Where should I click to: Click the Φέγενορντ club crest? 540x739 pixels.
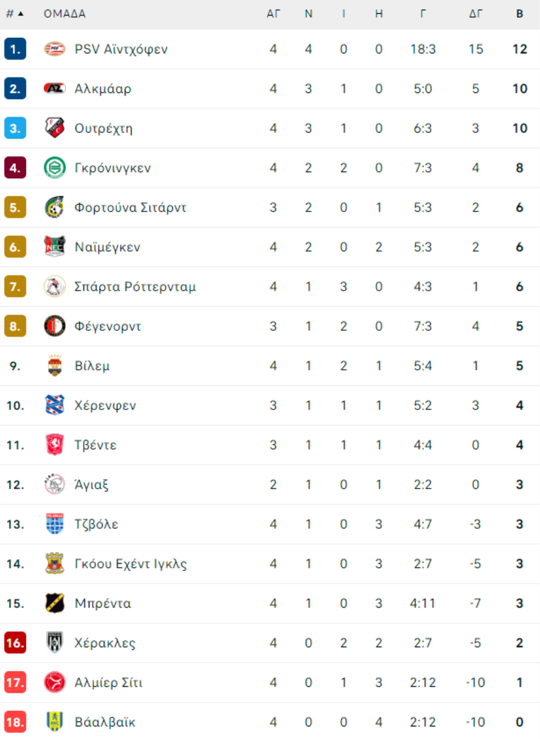click(x=55, y=327)
